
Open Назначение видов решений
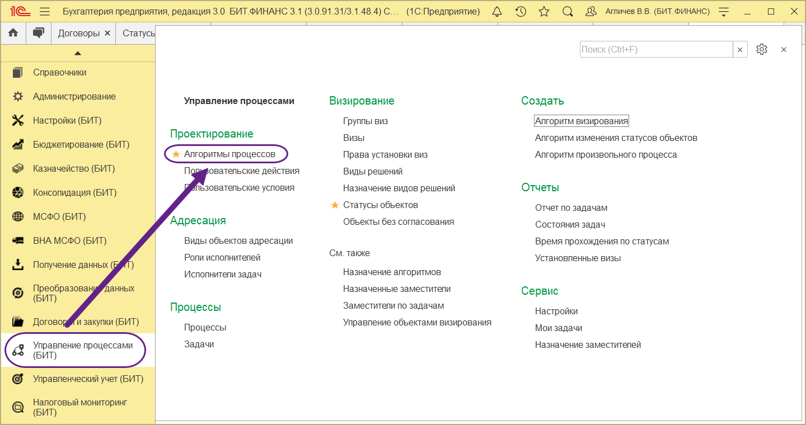(399, 188)
